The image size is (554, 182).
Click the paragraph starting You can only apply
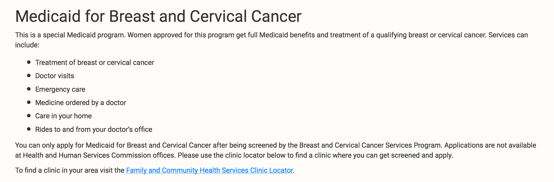[x=275, y=150]
